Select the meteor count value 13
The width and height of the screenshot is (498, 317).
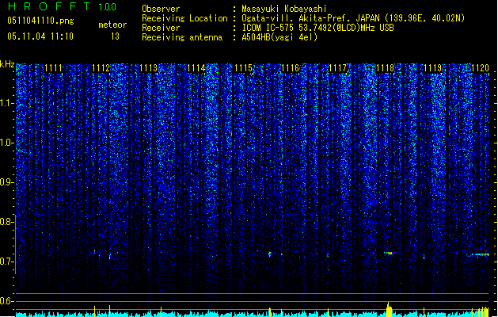pos(115,36)
